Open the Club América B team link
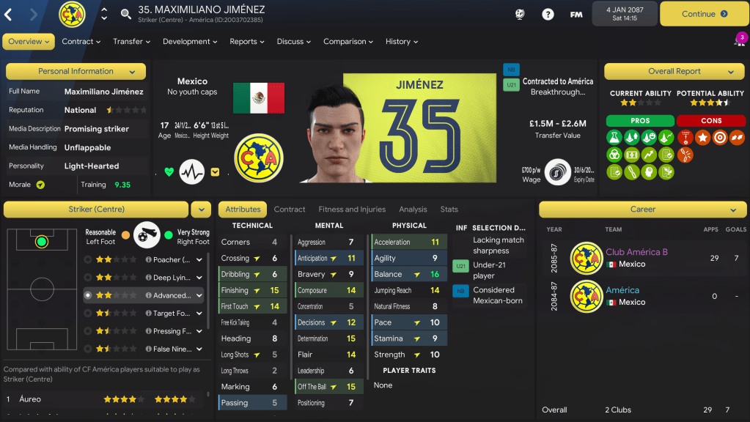Viewport: 750px width, 422px height. pos(636,252)
